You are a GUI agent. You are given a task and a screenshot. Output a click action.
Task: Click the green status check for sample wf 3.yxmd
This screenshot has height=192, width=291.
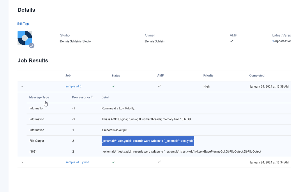click(113, 162)
